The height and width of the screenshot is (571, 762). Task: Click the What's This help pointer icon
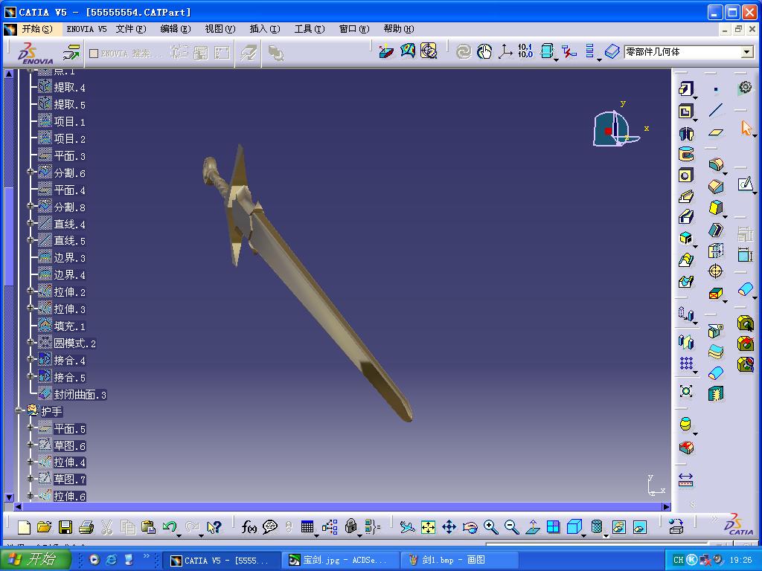pyautogui.click(x=214, y=527)
